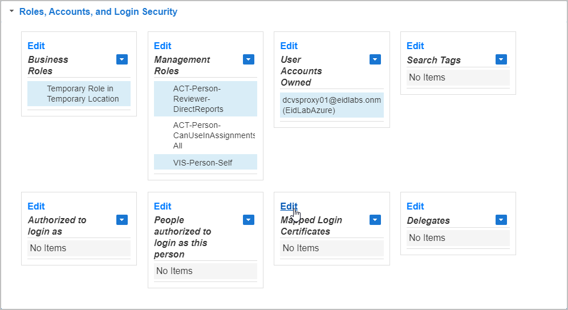Viewport: 568px width, 310px height.
Task: Edit the Search Tags list
Action: [415, 46]
